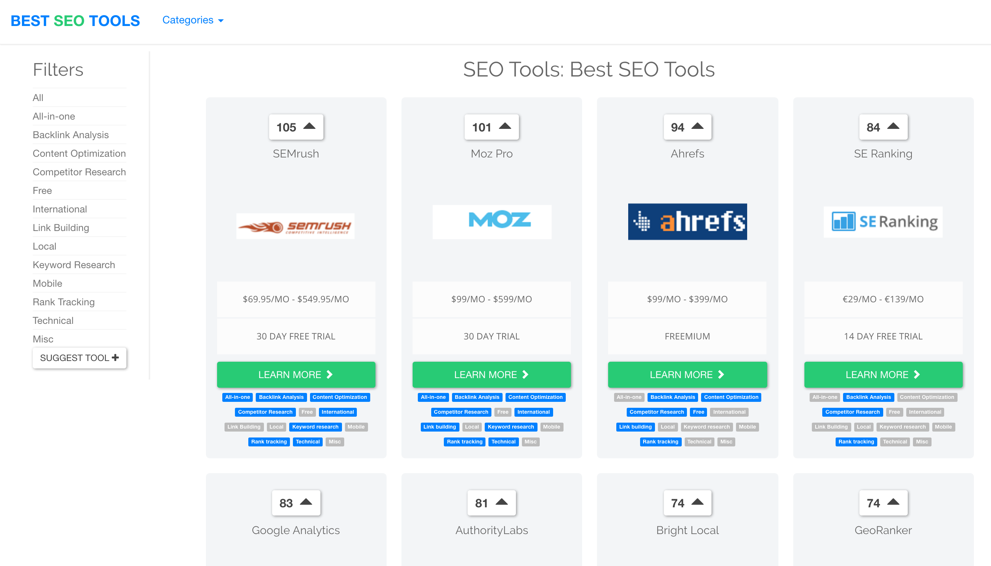This screenshot has height=566, width=991.
Task: Upvote GeoRanker using its vote arrow
Action: point(894,502)
